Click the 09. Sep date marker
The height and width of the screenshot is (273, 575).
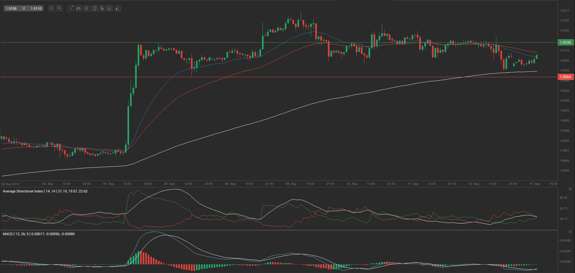291,184
